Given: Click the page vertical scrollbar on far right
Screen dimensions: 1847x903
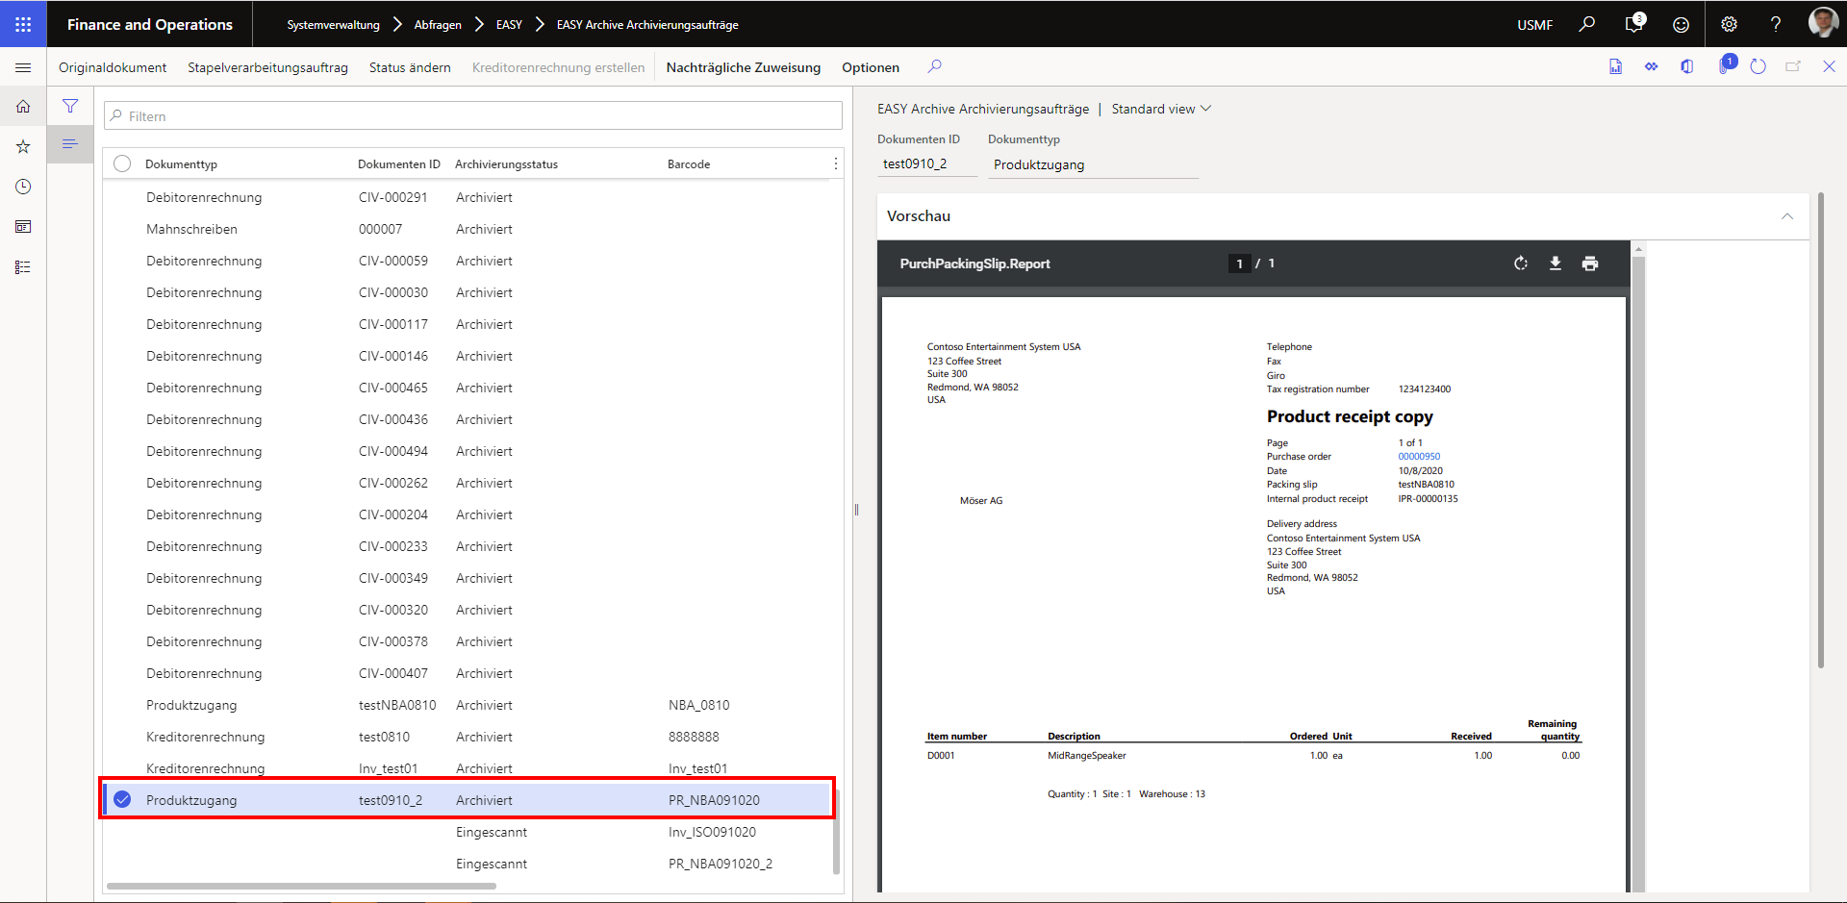Looking at the screenshot, I should coord(1821,430).
